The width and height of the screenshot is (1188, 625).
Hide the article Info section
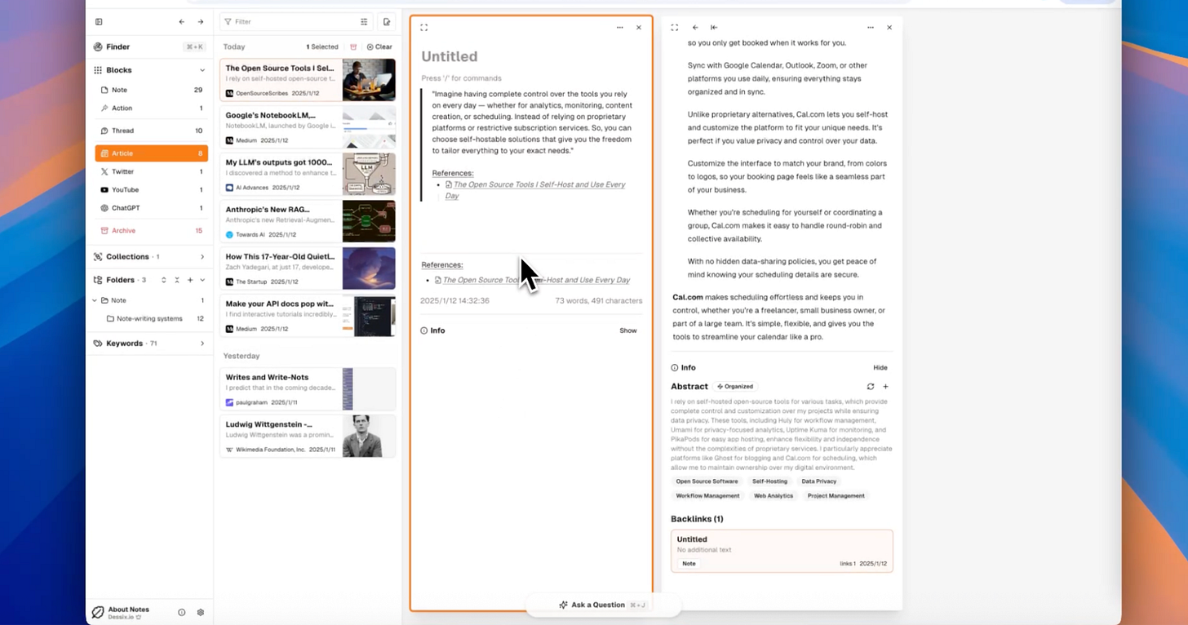[880, 368]
